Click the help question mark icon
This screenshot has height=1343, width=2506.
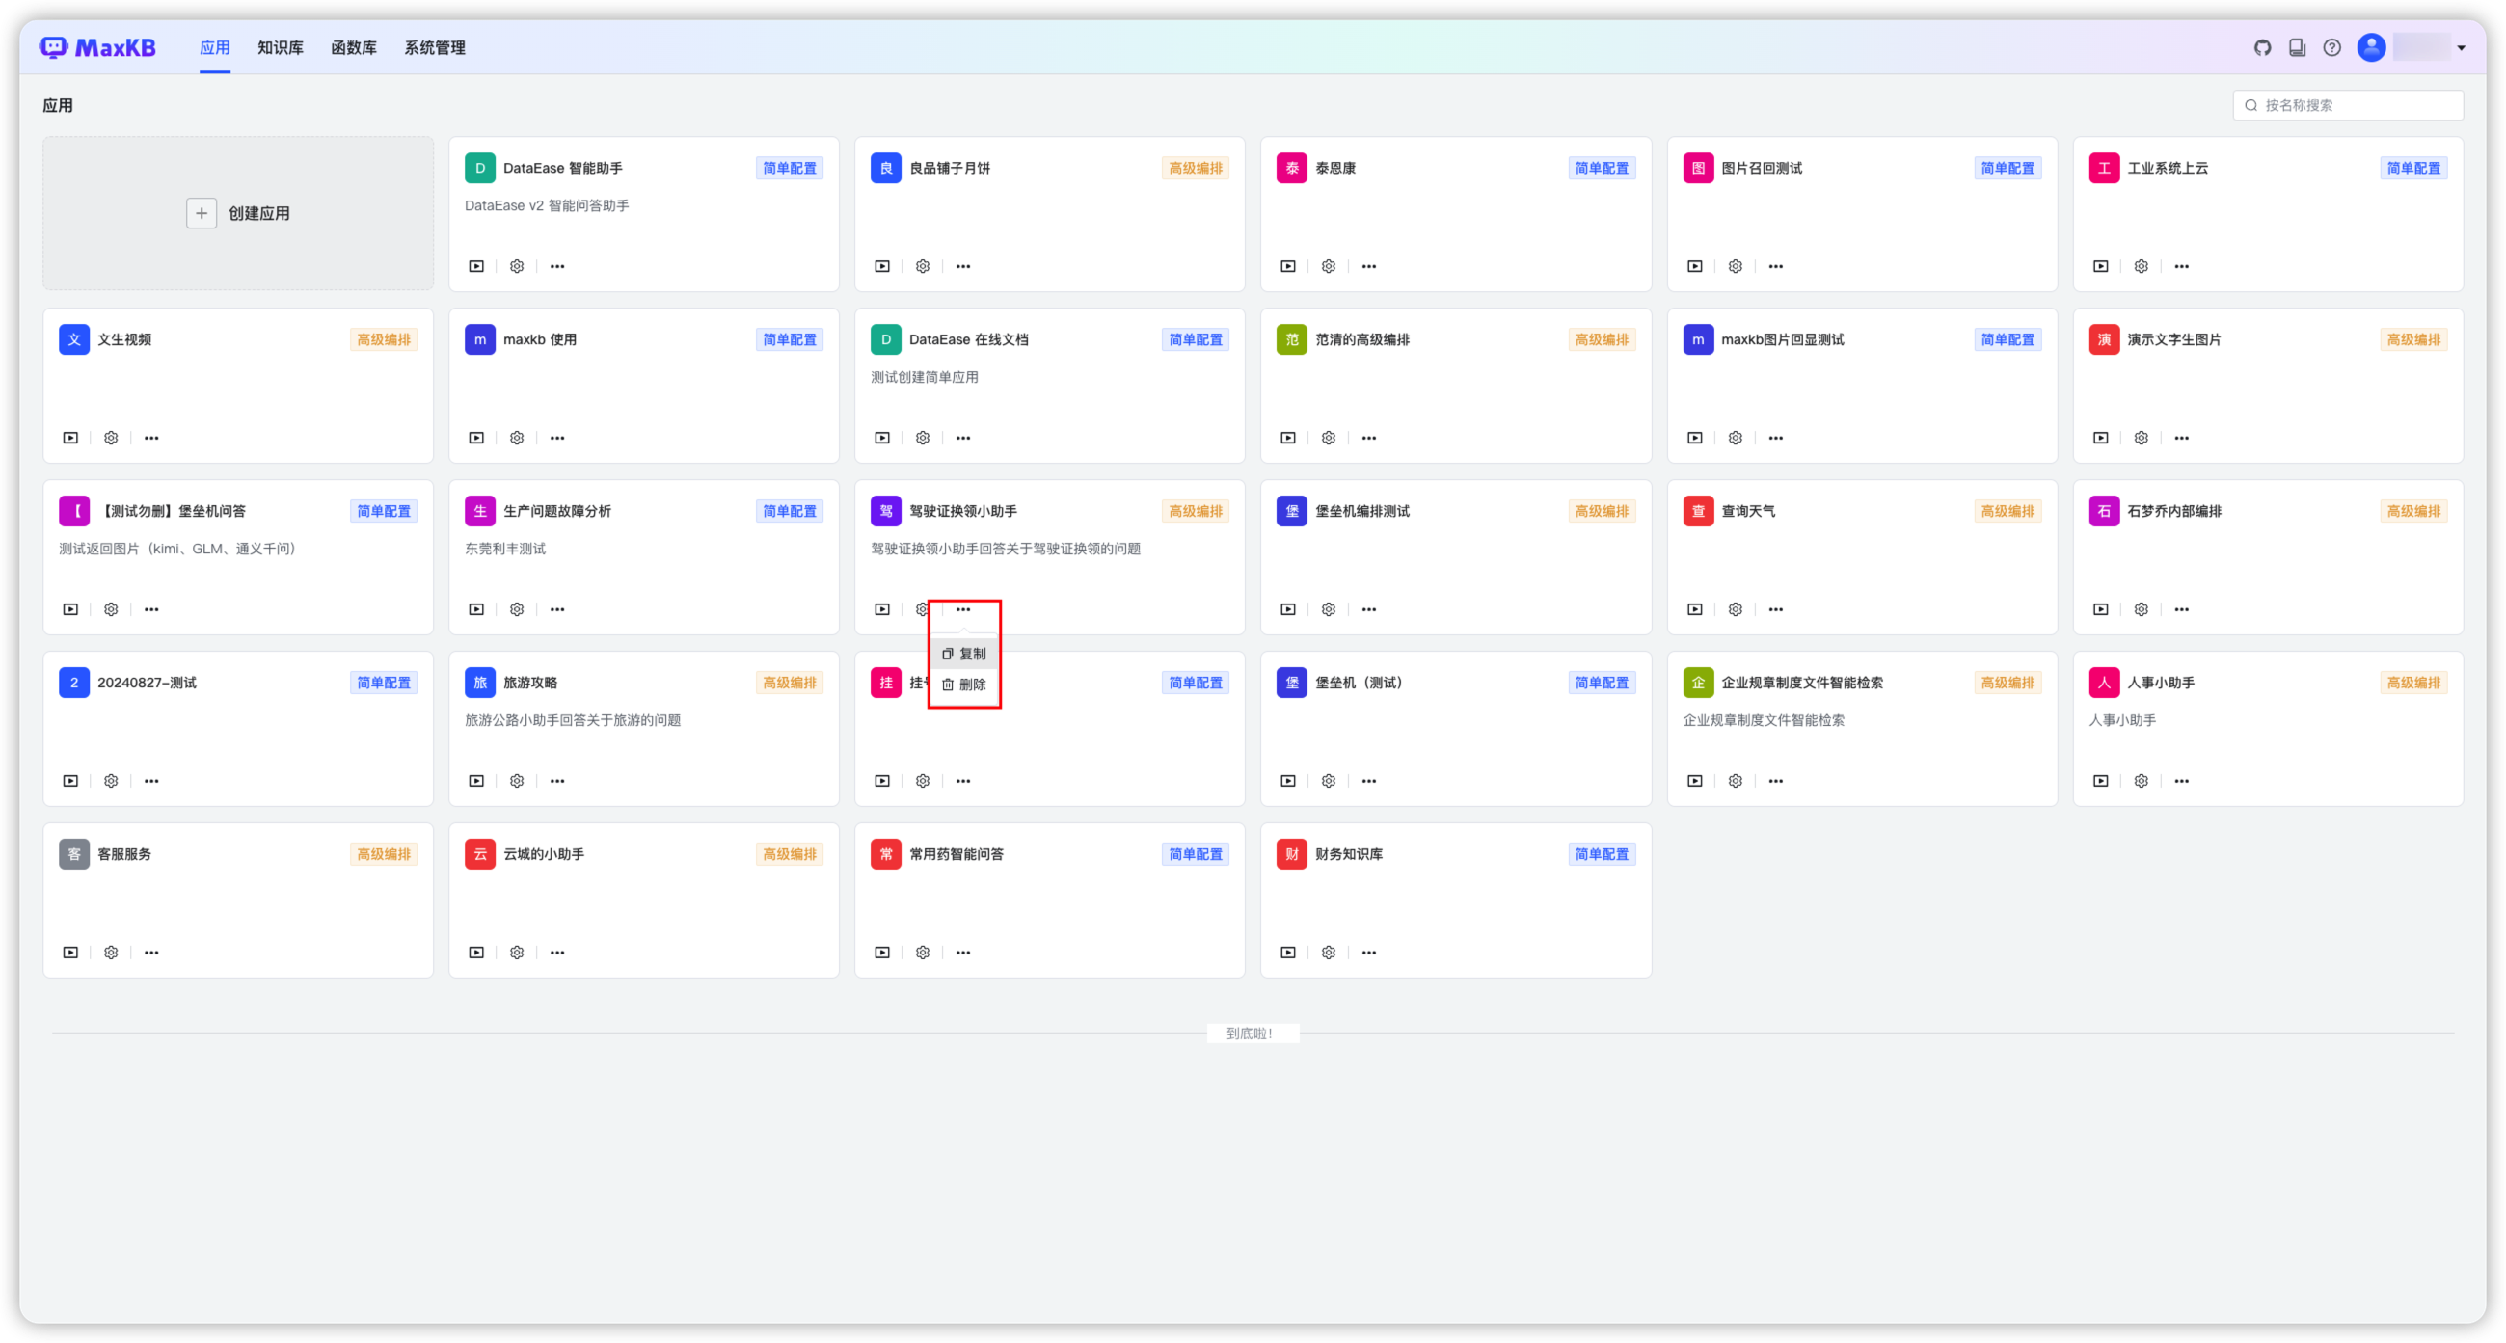[2331, 47]
